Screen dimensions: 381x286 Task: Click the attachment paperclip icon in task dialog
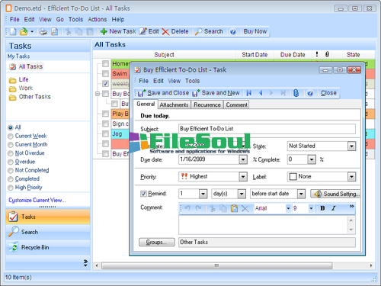(x=296, y=93)
